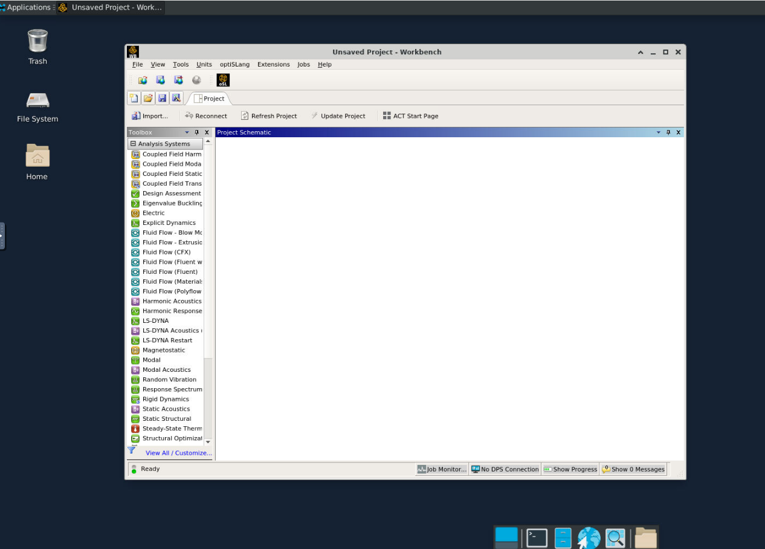Image resolution: width=765 pixels, height=549 pixels.
Task: Click Refresh Project
Action: tap(269, 116)
